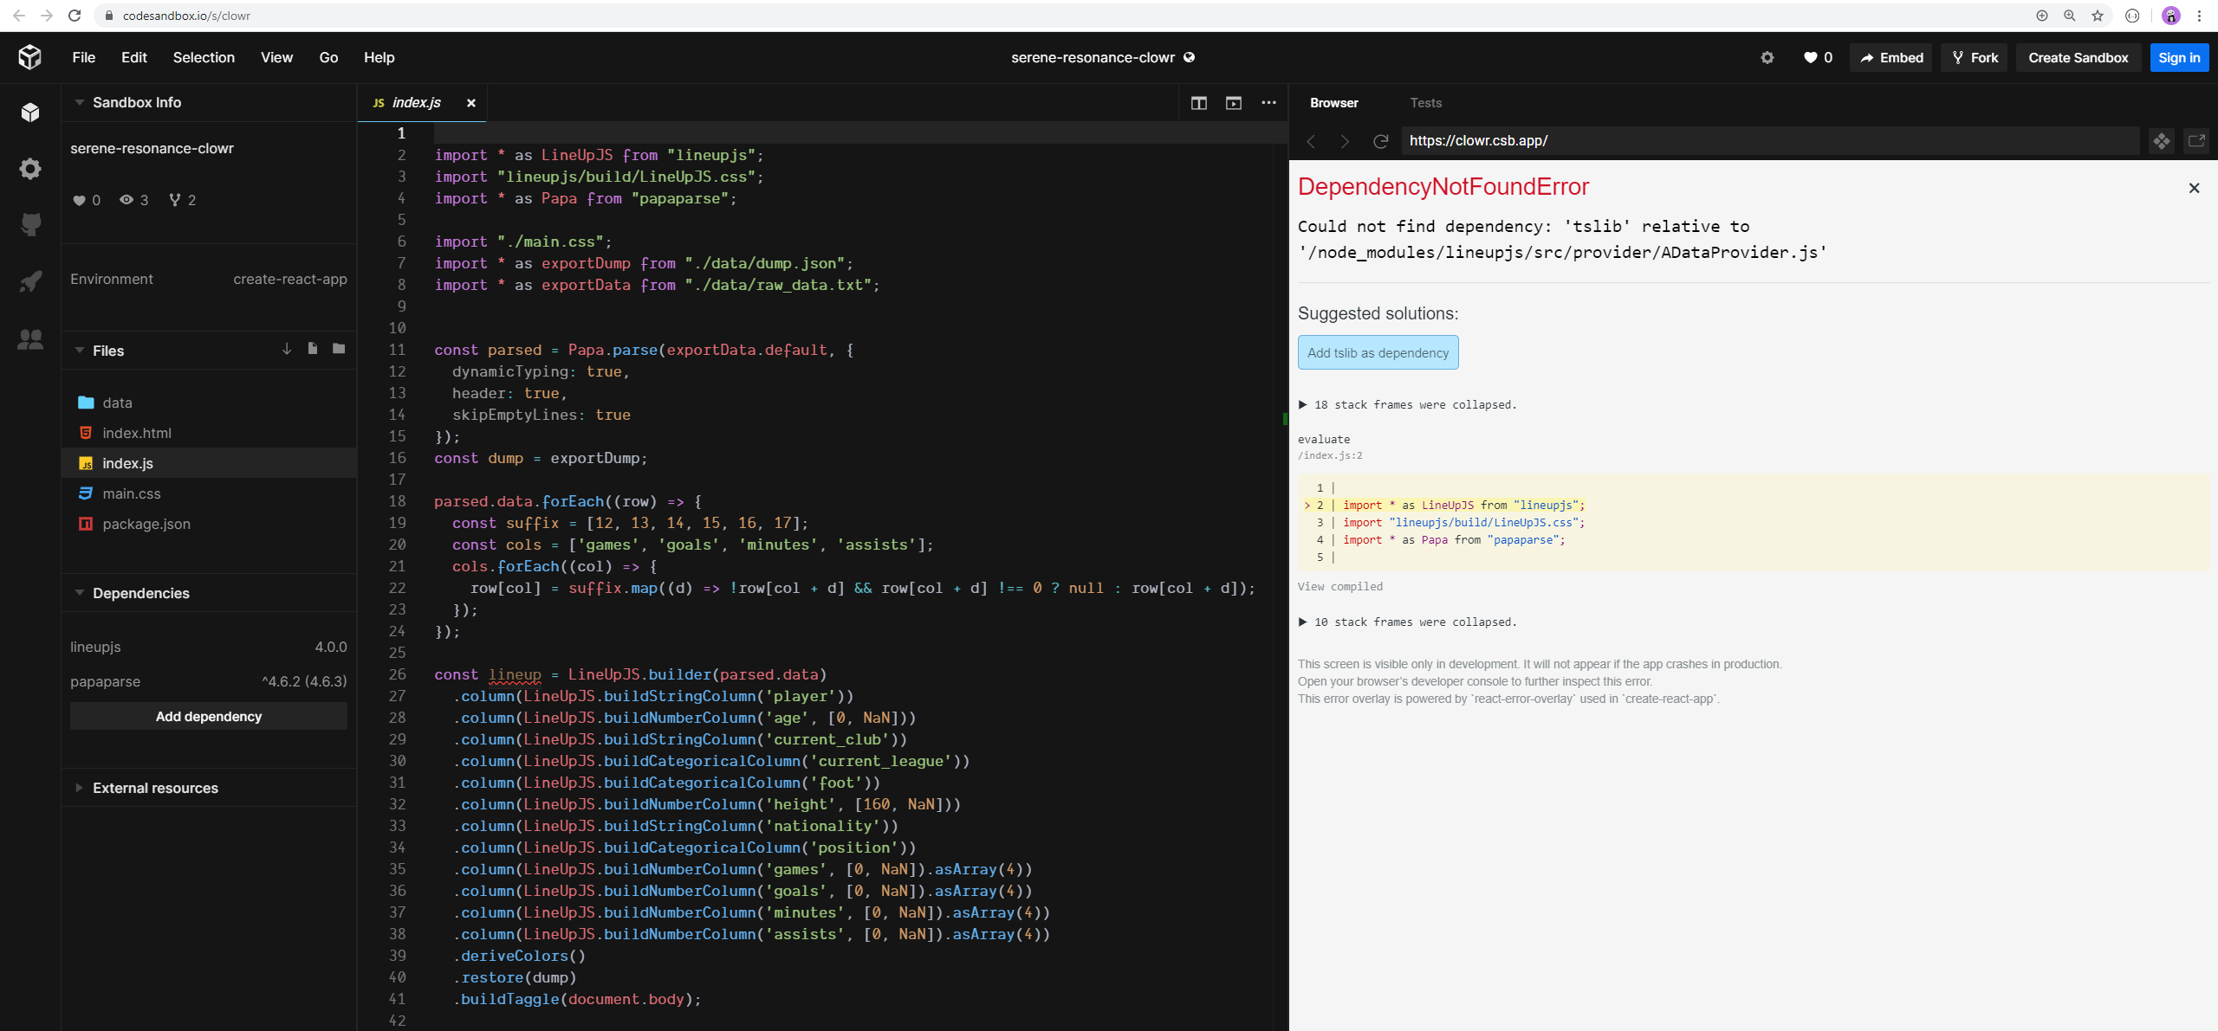Toggle the split editor layout icon

(1199, 102)
